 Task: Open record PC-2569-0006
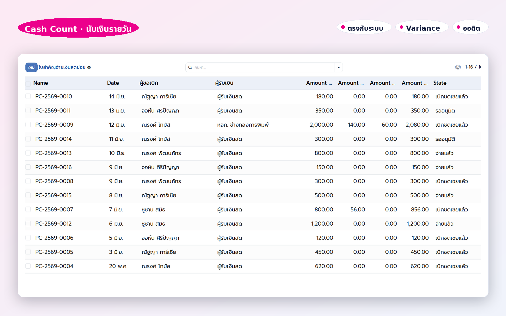click(54, 238)
